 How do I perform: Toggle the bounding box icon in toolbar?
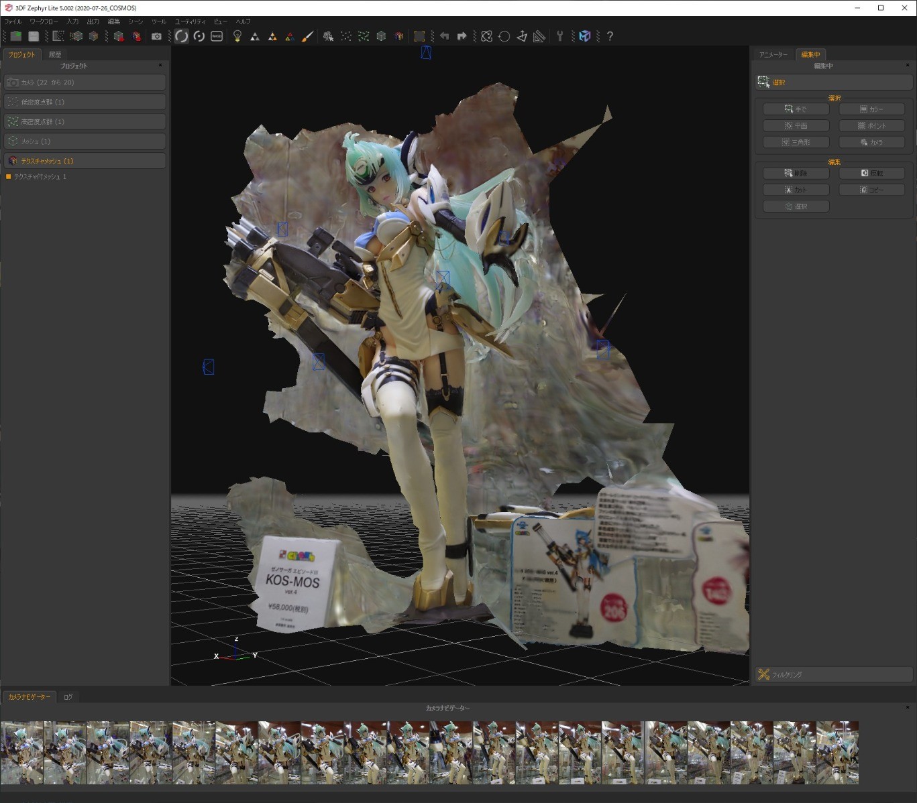click(419, 36)
